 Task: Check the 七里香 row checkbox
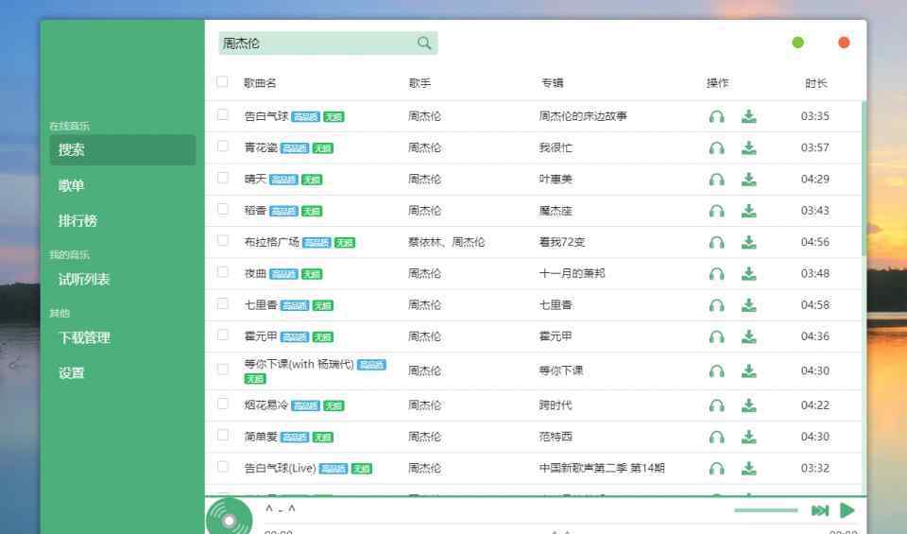223,303
